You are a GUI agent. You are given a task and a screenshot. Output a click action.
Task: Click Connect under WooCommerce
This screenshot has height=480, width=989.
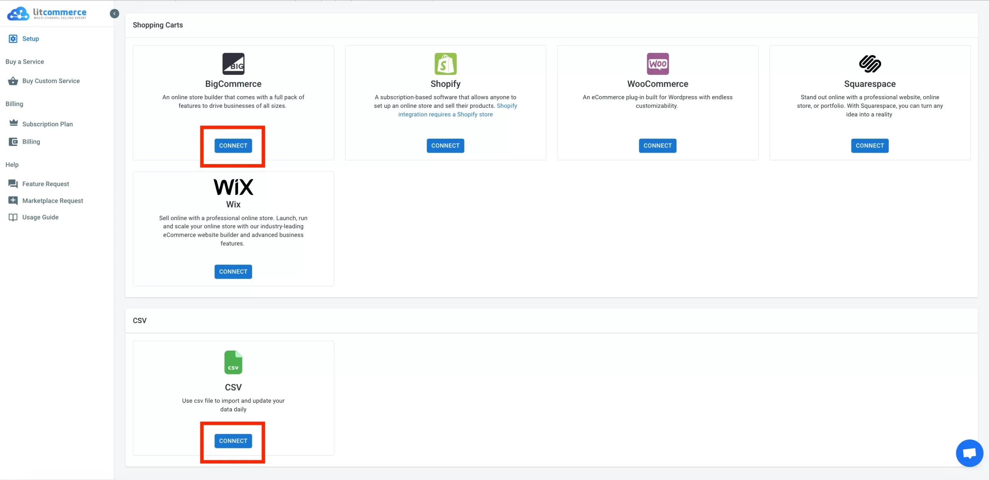pos(657,146)
